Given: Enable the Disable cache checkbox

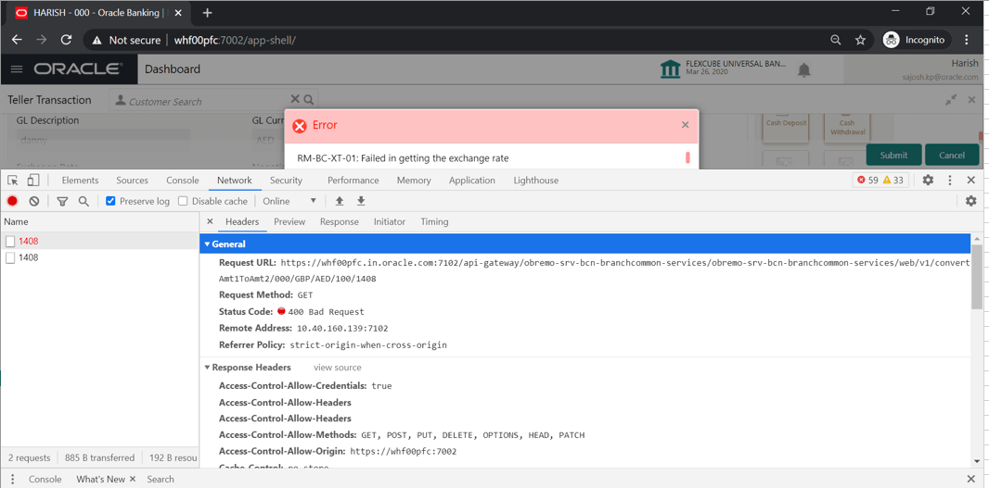Looking at the screenshot, I should coord(183,201).
